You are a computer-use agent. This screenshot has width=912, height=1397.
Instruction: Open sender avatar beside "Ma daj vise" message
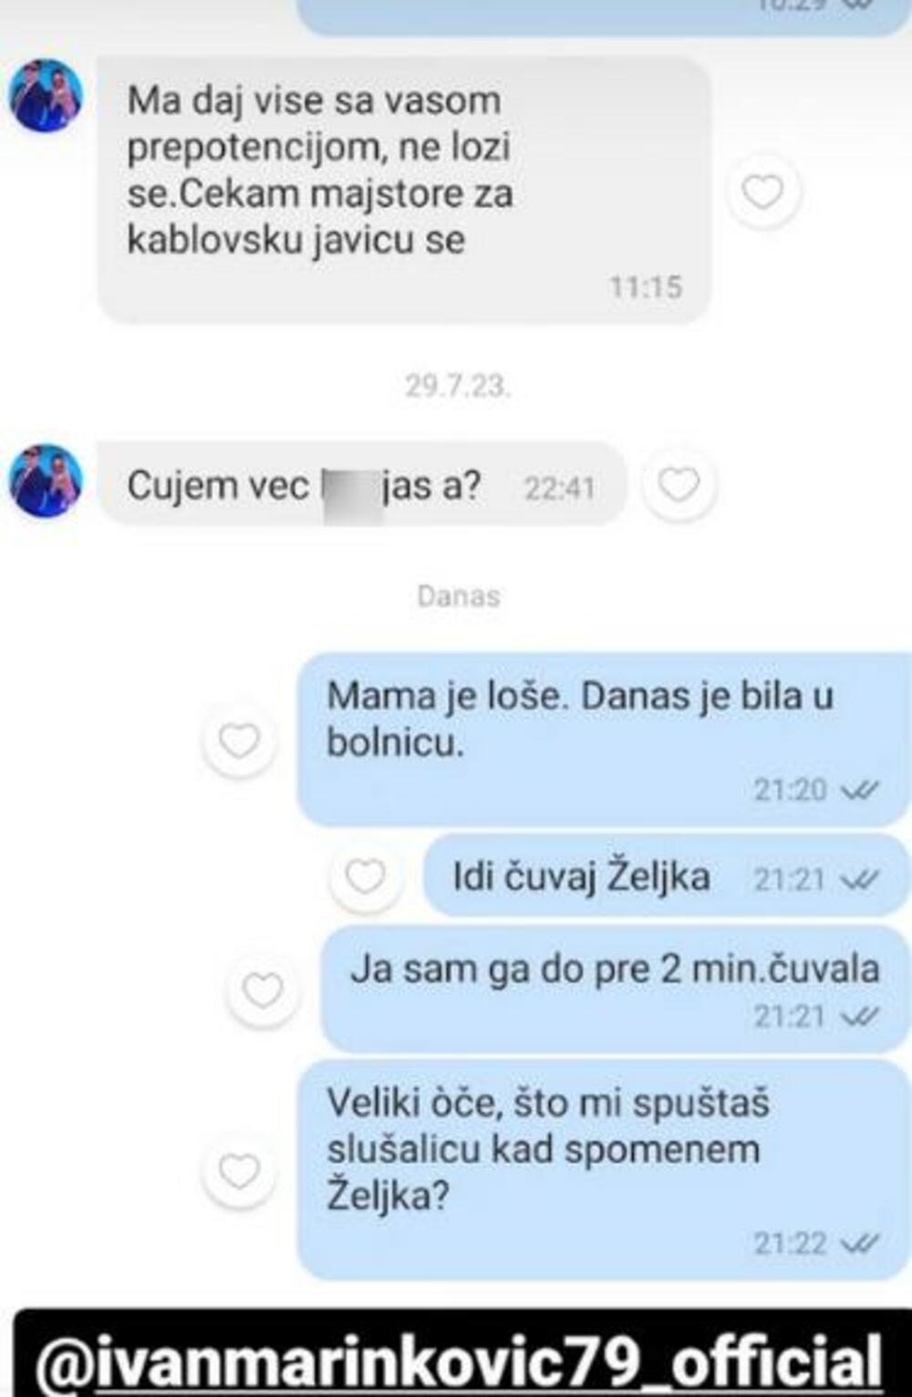coord(46,96)
